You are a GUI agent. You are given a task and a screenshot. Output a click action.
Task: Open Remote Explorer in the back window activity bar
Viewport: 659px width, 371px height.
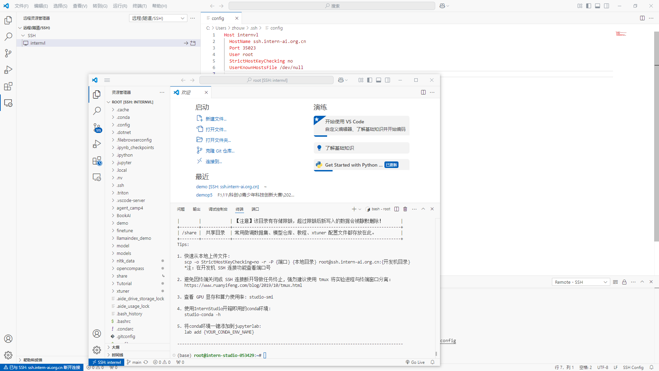point(8,103)
